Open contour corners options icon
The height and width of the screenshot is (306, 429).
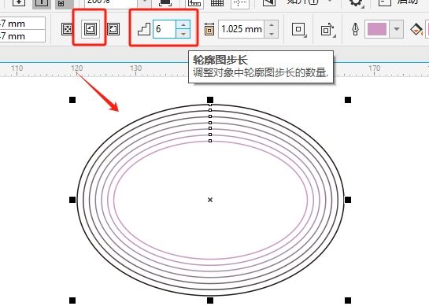[x=299, y=29]
